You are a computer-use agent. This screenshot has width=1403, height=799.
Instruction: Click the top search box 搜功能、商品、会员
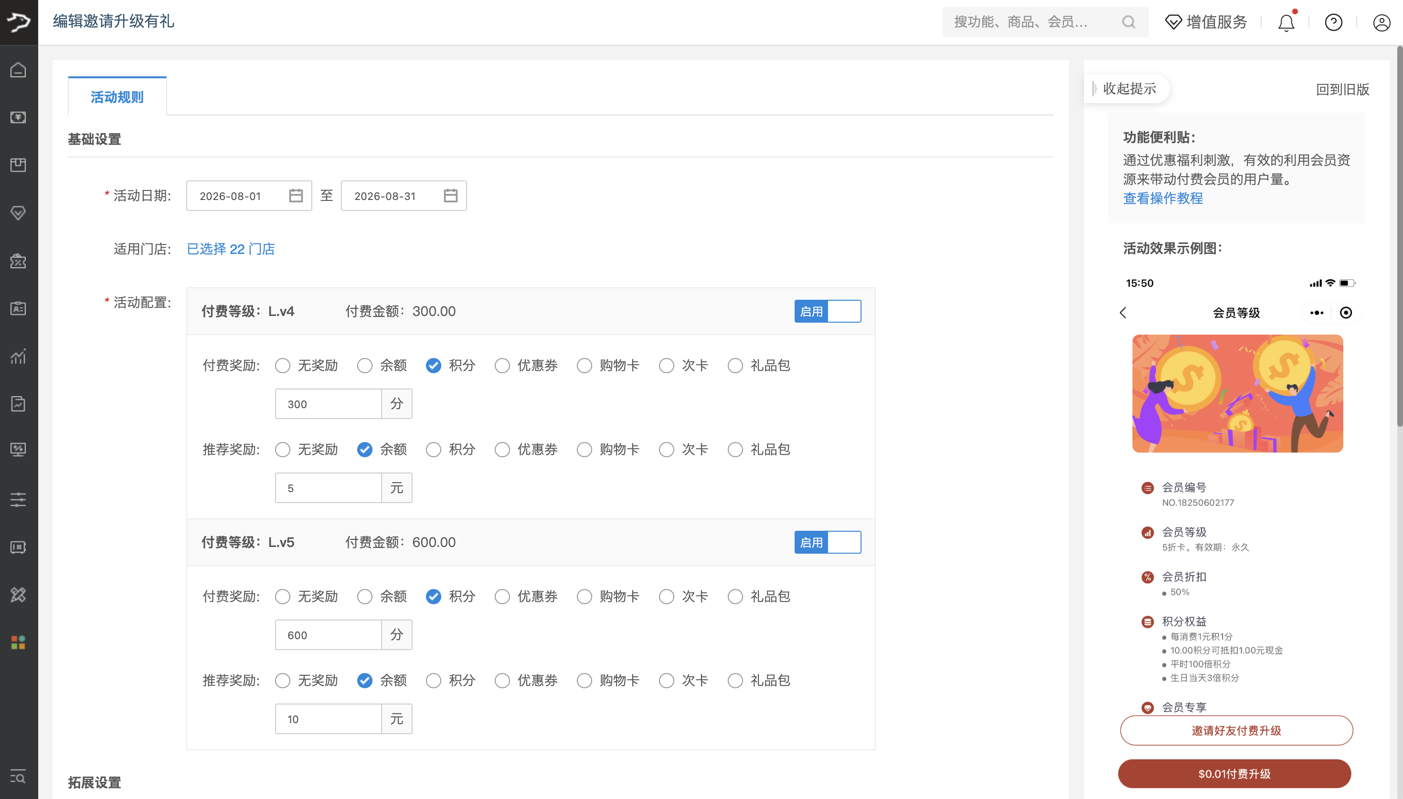pos(1046,22)
